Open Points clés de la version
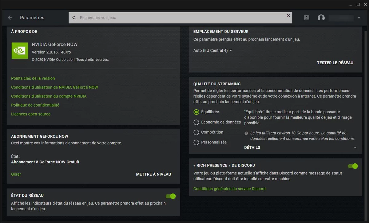The width and height of the screenshot is (369, 223). [x=33, y=78]
